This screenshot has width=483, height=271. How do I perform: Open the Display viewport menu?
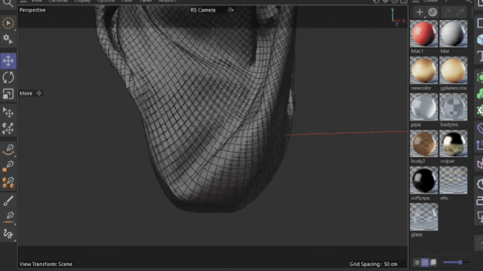[82, 1]
